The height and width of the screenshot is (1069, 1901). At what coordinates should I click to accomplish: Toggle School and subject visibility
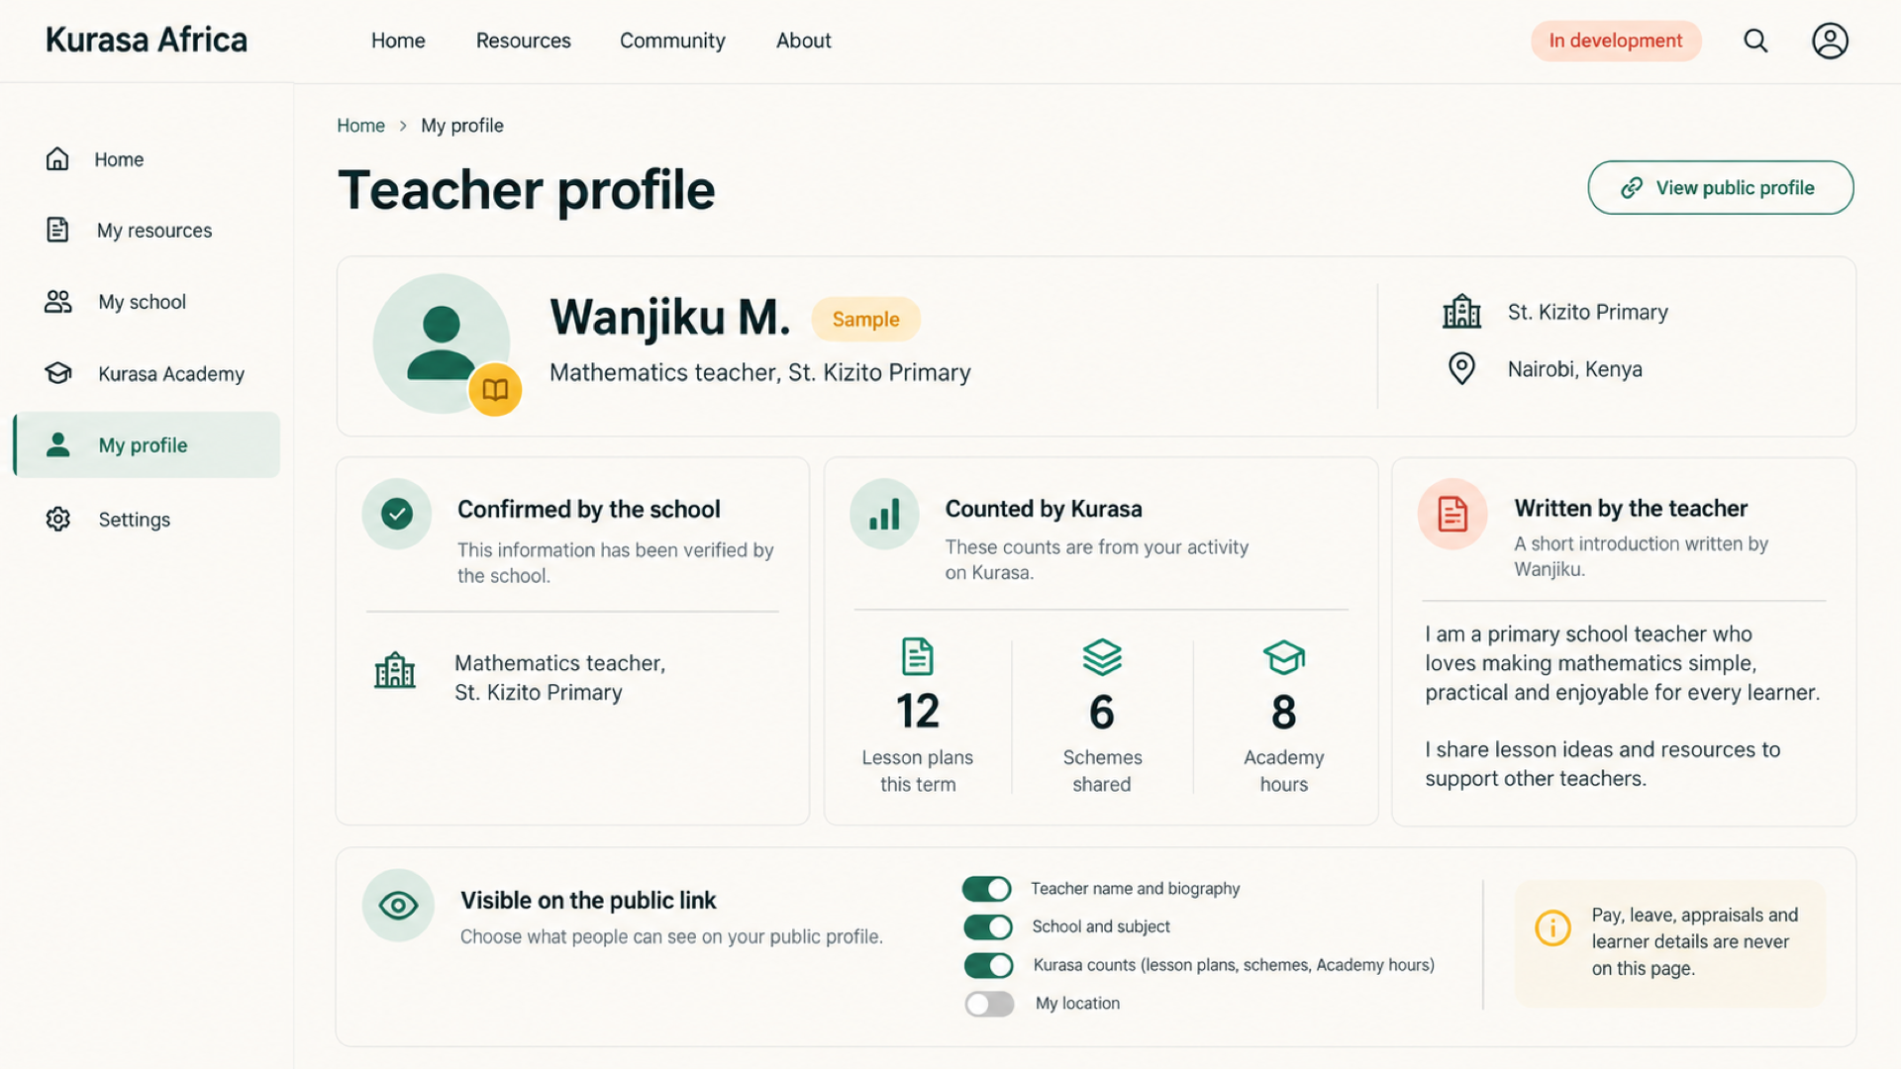988,926
